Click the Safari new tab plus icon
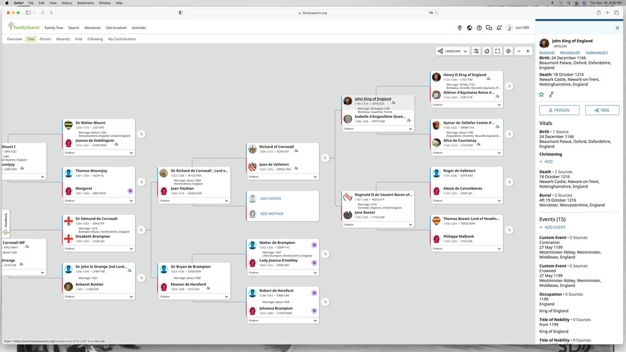 coord(608,13)
